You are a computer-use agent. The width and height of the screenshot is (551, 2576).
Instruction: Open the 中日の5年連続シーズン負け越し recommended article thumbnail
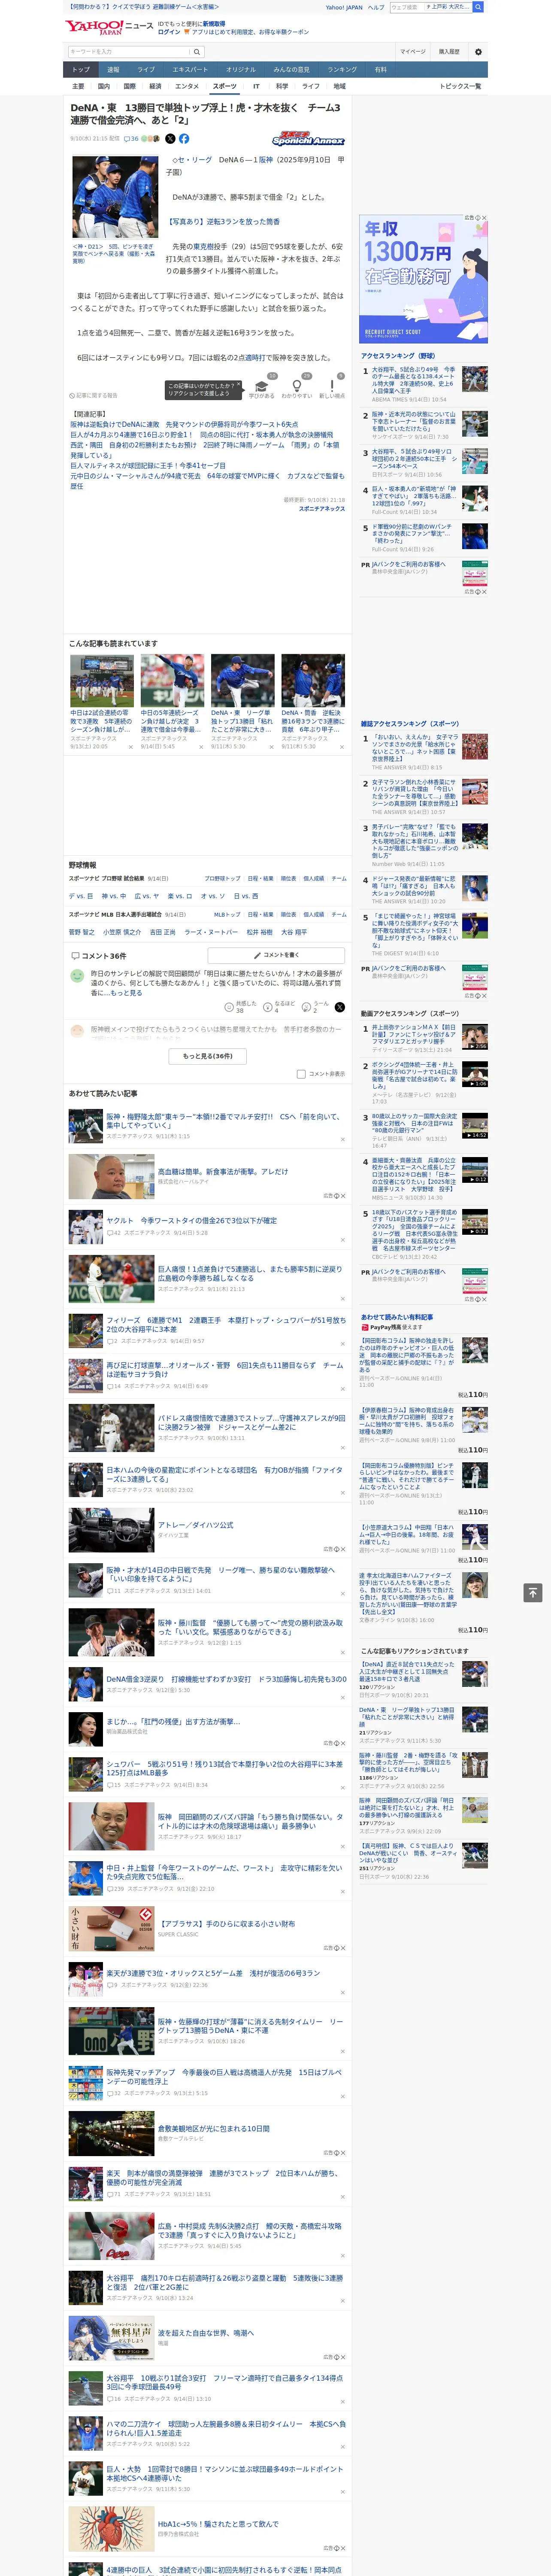(x=172, y=681)
